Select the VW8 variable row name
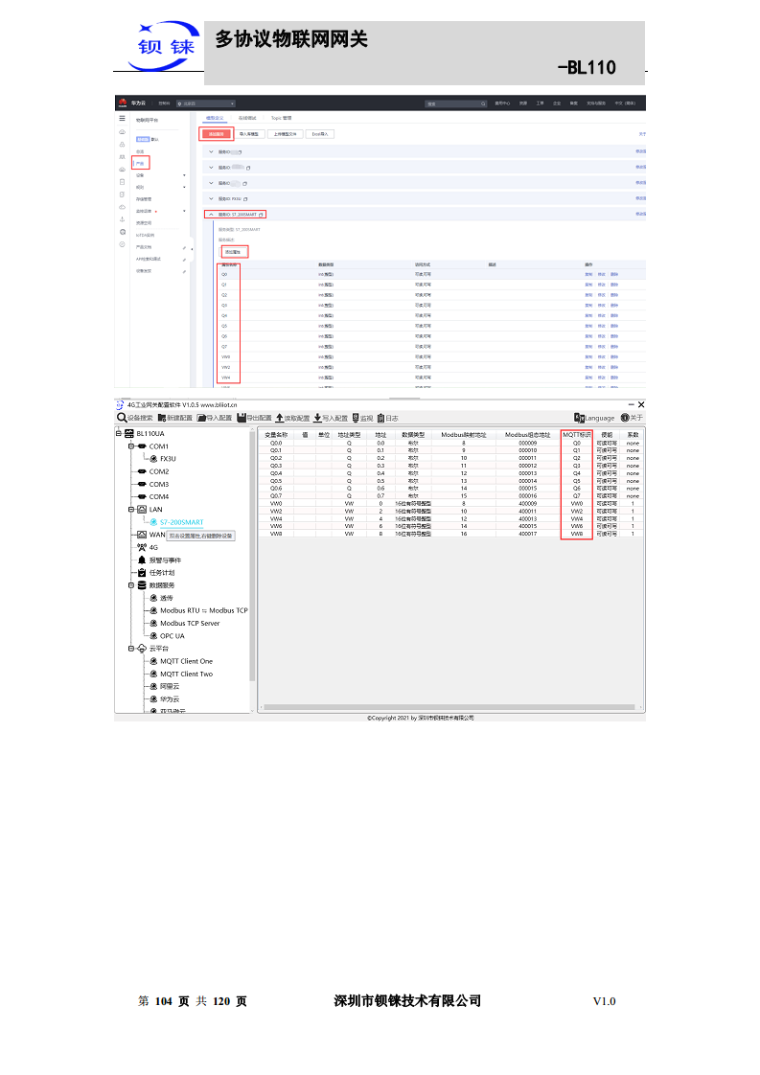 [x=276, y=534]
